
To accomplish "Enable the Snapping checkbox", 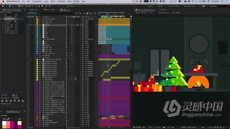I will tap(68, 6).
